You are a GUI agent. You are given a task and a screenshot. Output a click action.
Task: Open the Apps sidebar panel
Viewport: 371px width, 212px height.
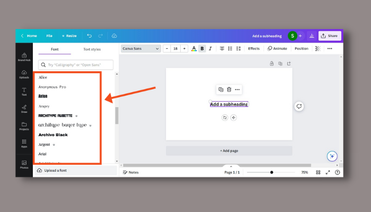(x=24, y=144)
